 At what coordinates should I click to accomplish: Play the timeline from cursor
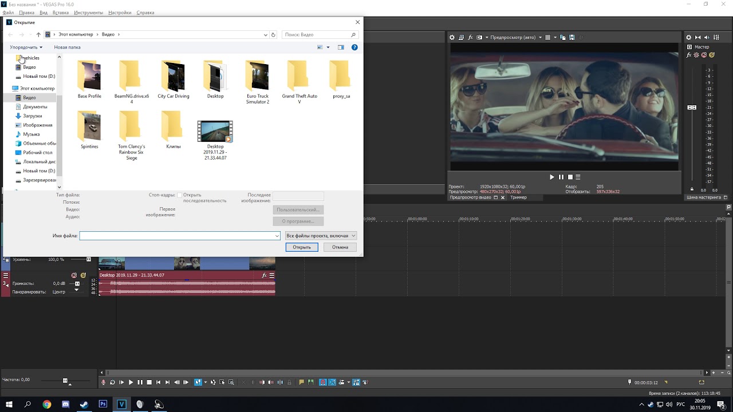[x=131, y=382]
